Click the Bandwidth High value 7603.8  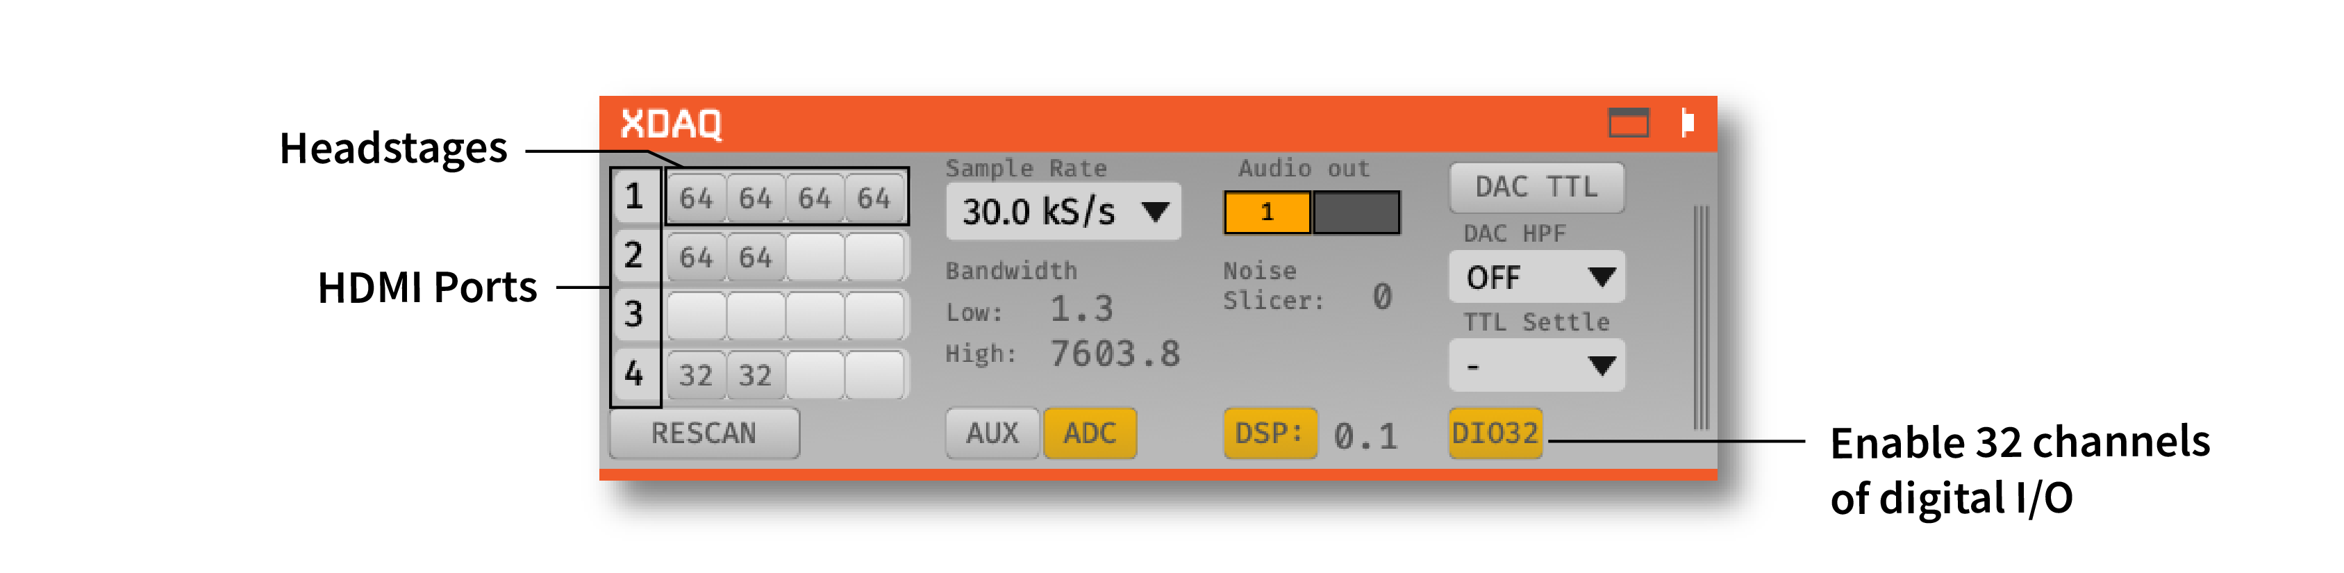coord(1115,354)
